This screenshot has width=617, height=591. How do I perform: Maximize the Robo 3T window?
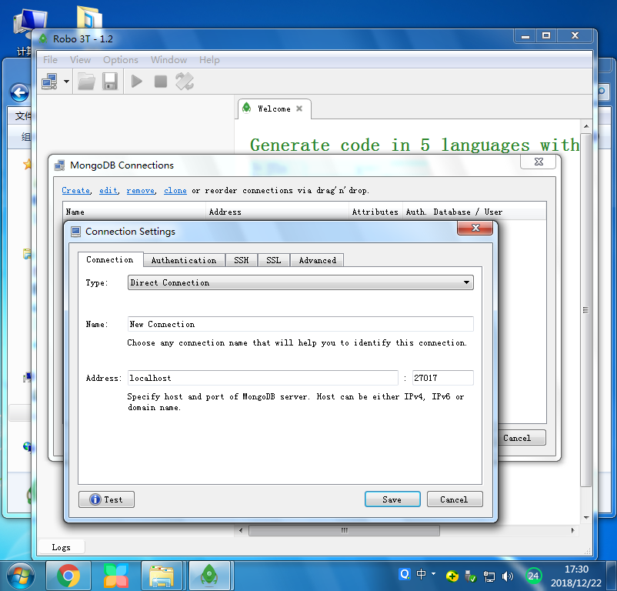[x=546, y=36]
